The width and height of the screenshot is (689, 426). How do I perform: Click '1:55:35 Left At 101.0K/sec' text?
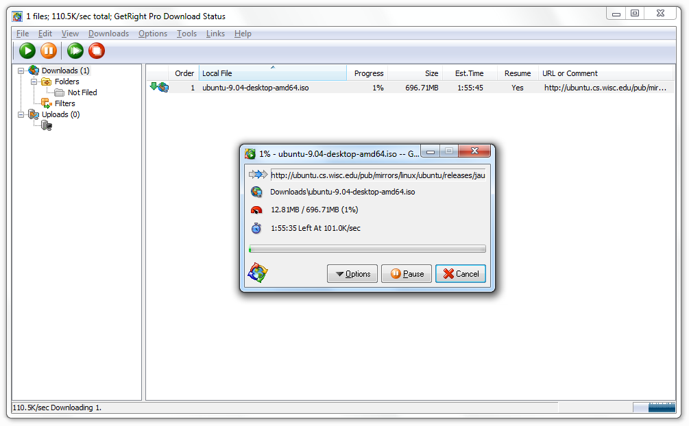pyautogui.click(x=315, y=228)
